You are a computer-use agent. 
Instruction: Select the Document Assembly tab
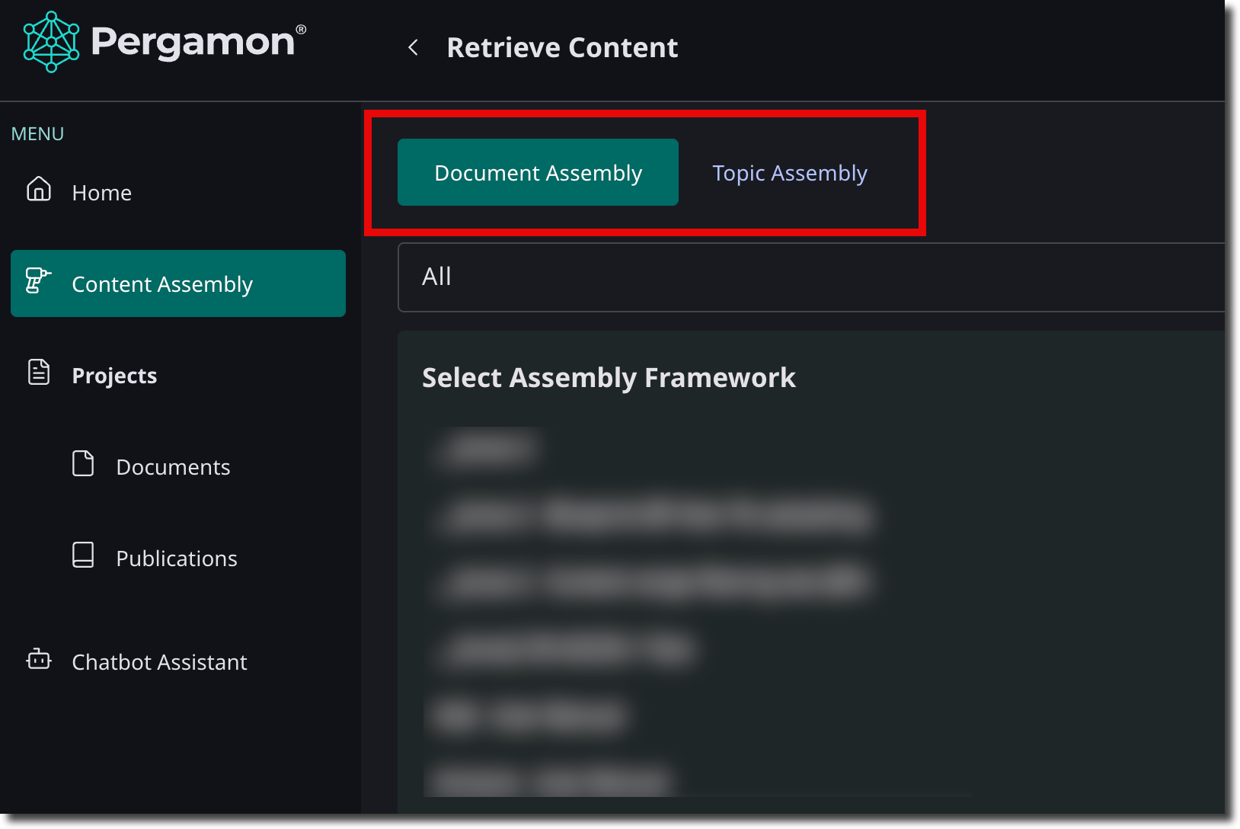point(538,172)
